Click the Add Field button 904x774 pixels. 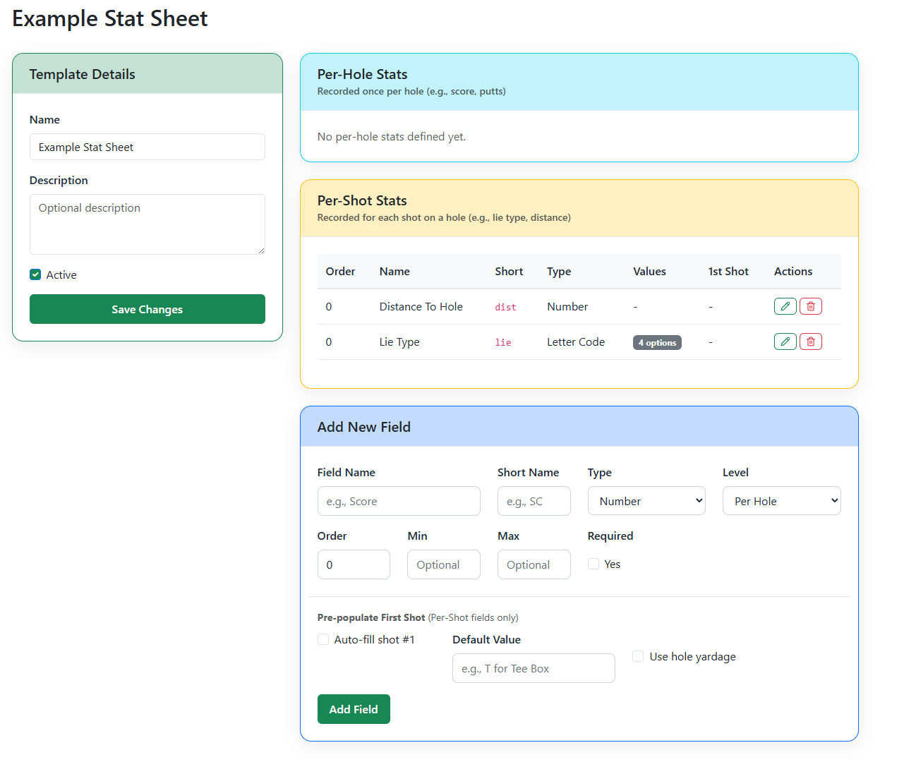pos(354,709)
